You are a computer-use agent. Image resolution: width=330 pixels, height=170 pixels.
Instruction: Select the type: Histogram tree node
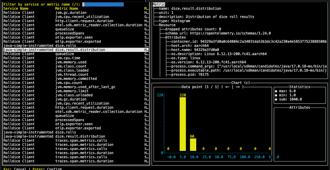tap(174, 21)
